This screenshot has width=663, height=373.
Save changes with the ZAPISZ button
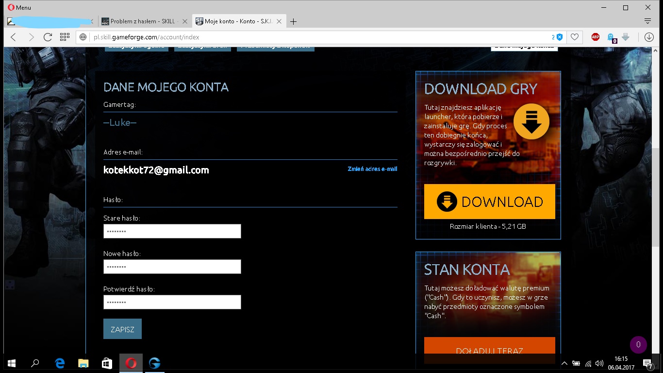122,329
